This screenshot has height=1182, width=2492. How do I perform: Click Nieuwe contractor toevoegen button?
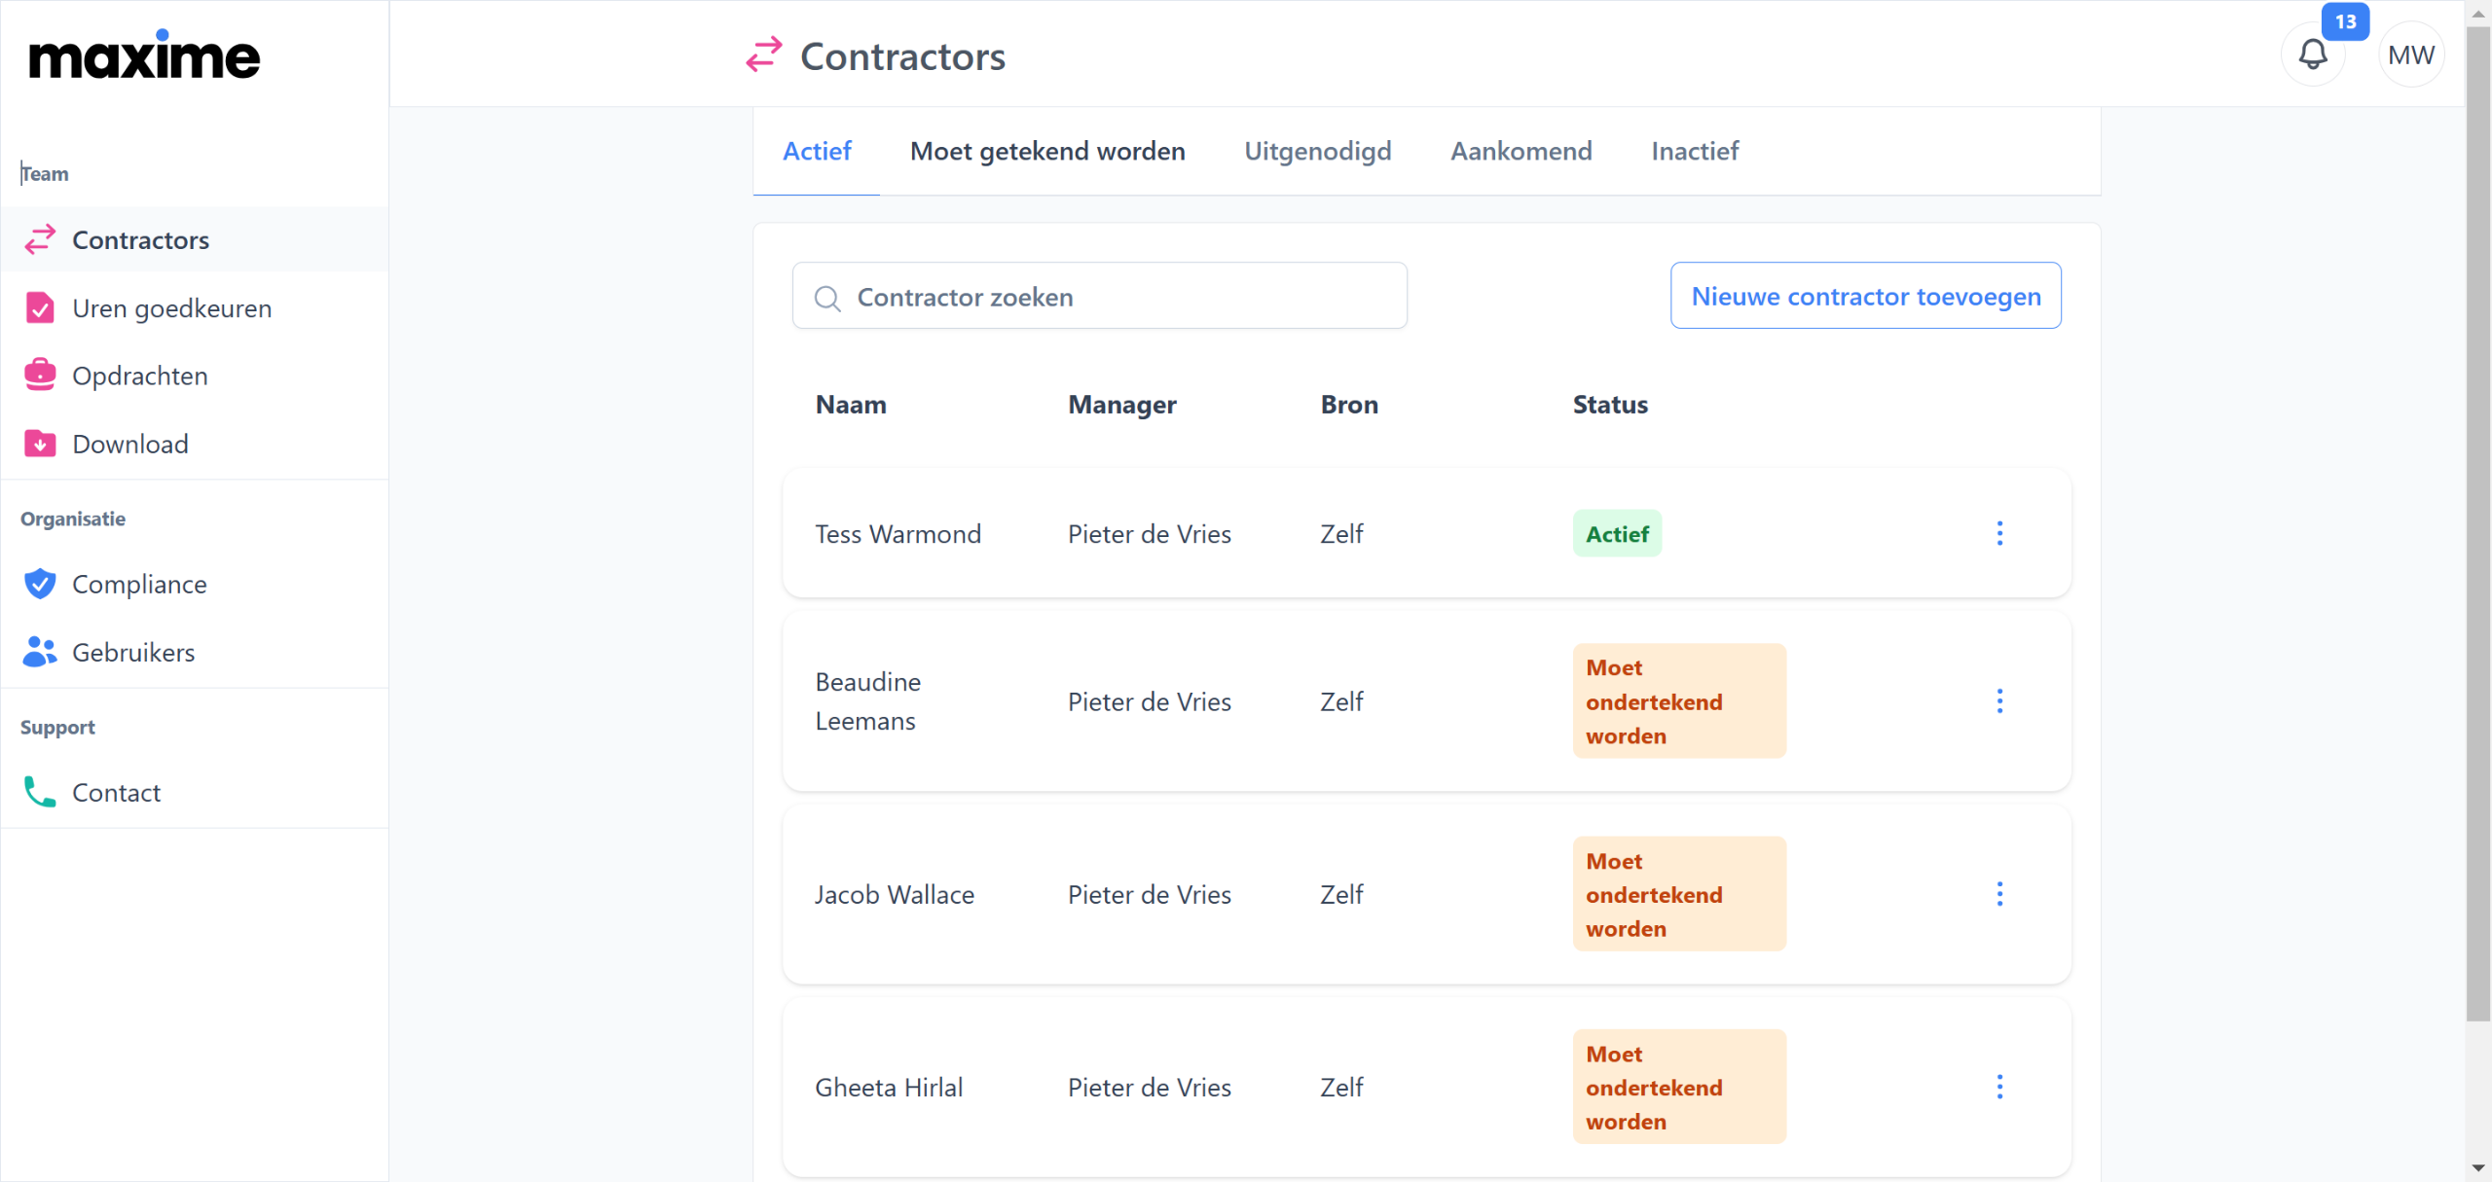(1865, 296)
